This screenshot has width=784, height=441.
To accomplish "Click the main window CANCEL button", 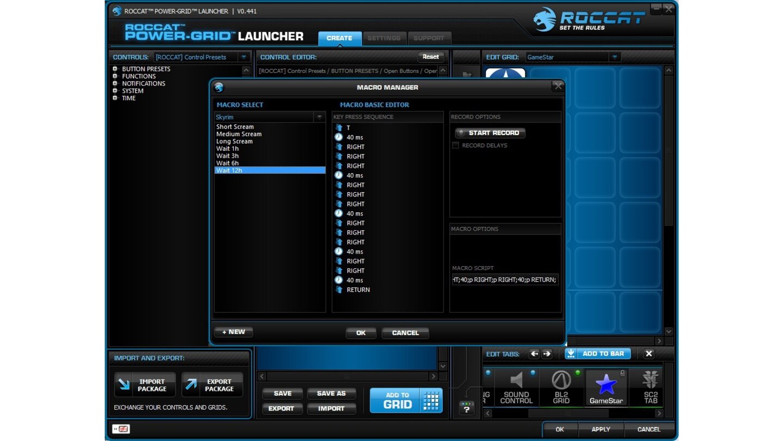I will (649, 429).
